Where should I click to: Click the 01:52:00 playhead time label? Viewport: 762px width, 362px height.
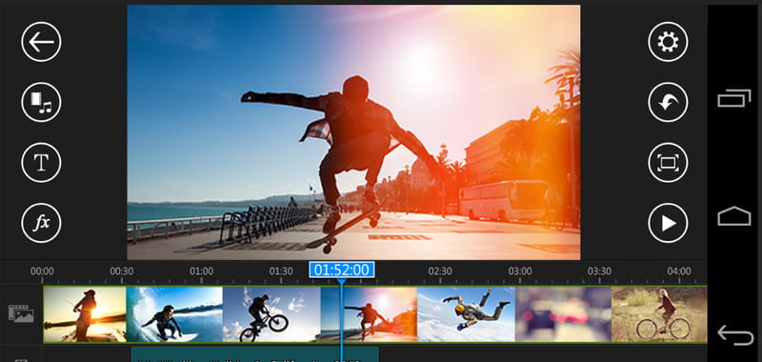tap(342, 270)
